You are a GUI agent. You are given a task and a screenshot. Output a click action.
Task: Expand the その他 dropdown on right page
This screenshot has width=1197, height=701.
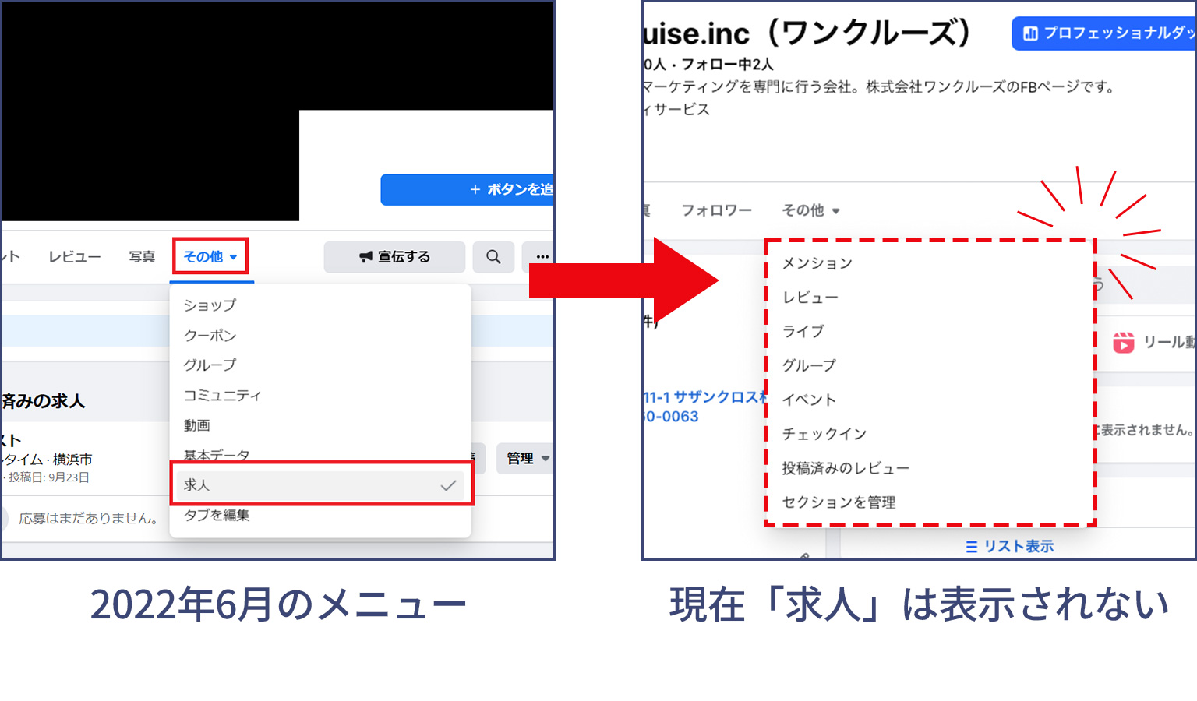(810, 210)
